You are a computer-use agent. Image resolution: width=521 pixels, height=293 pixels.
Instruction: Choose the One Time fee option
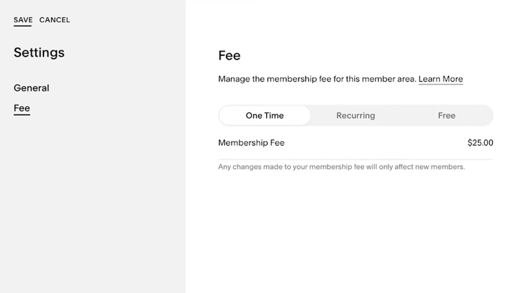pyautogui.click(x=264, y=116)
